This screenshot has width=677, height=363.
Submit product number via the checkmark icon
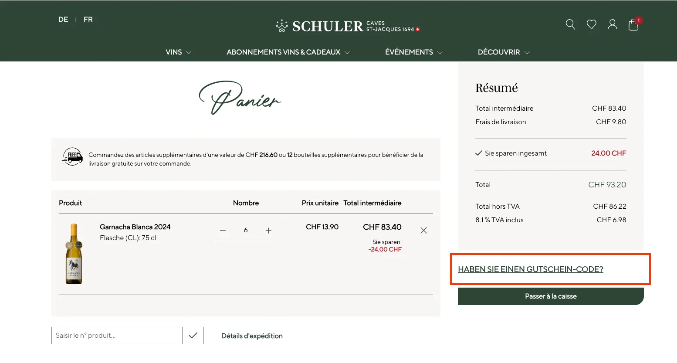pyautogui.click(x=193, y=336)
